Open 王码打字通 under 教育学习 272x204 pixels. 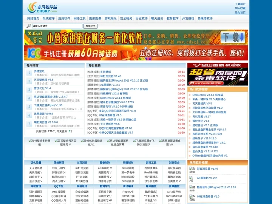click(105, 192)
